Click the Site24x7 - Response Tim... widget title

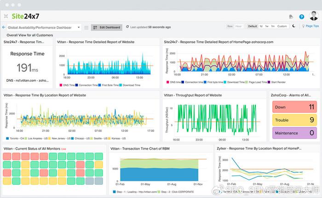click(24, 42)
